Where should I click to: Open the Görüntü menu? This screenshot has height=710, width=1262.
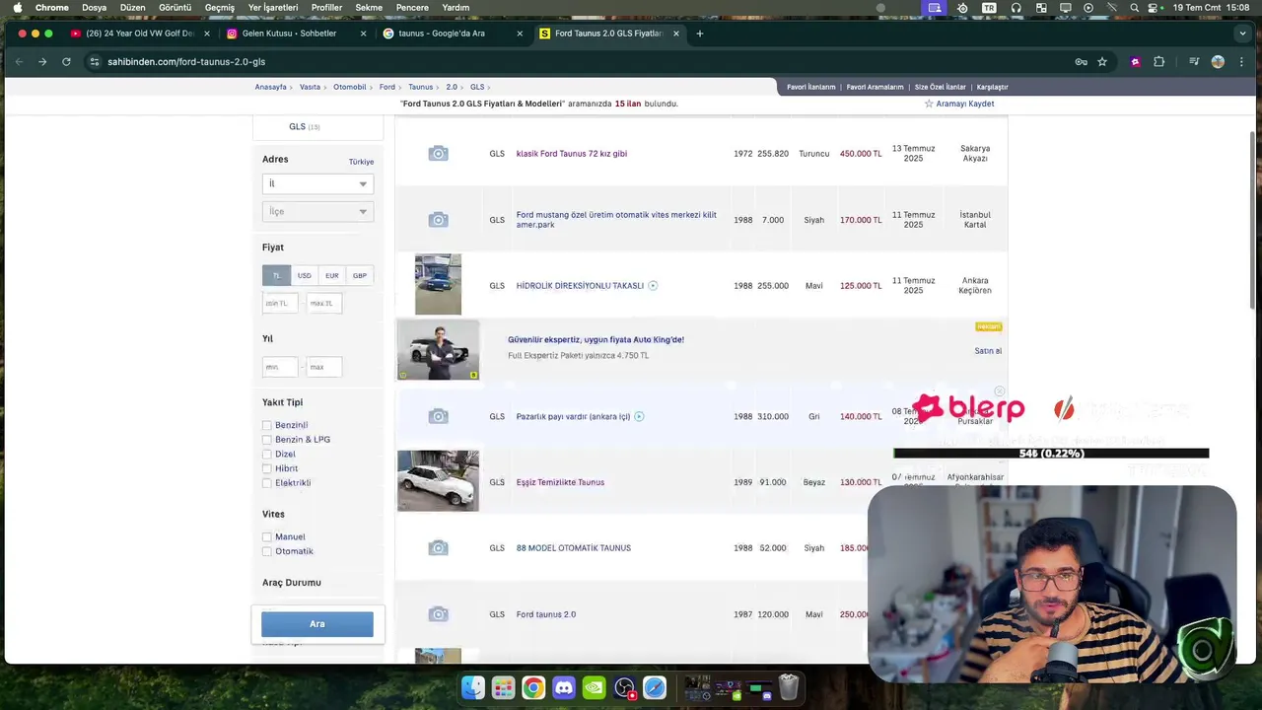pos(175,8)
